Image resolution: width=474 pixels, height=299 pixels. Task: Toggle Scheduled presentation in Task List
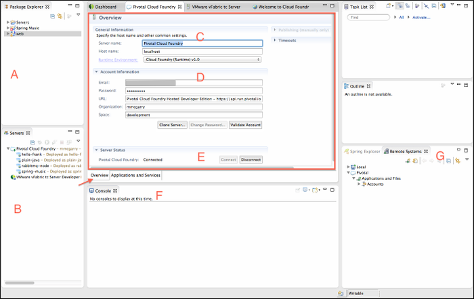click(408, 5)
